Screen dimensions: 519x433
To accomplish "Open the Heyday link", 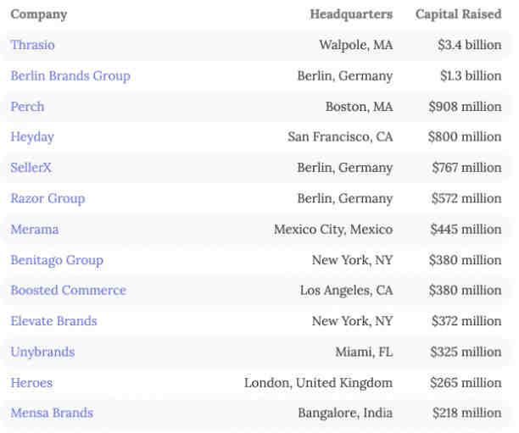I will click(32, 137).
